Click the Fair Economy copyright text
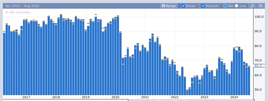The width and height of the screenshot is (268, 101). point(18,12)
